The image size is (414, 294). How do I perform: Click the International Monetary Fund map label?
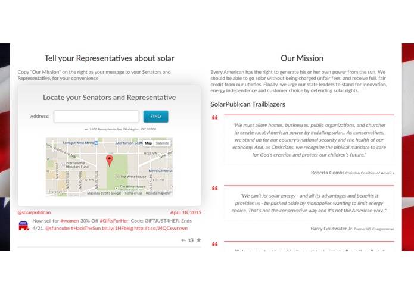(77, 165)
